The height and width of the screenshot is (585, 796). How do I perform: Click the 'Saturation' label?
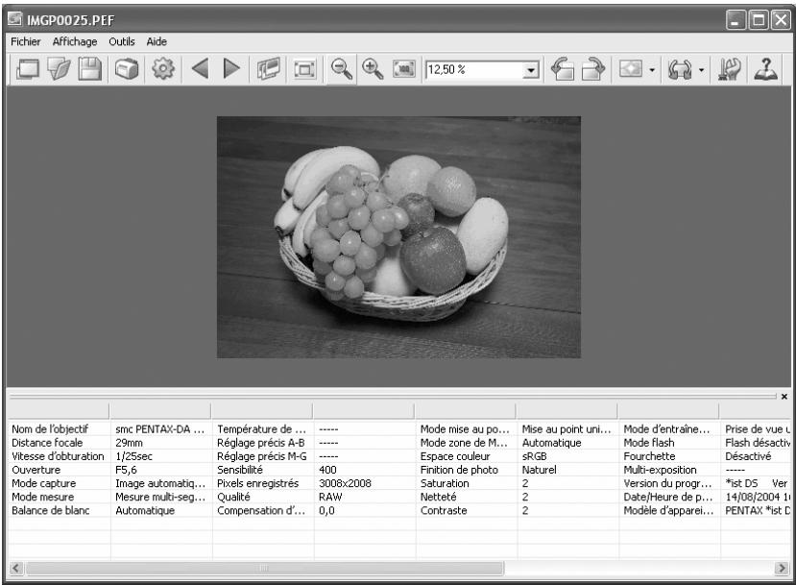tap(445, 483)
